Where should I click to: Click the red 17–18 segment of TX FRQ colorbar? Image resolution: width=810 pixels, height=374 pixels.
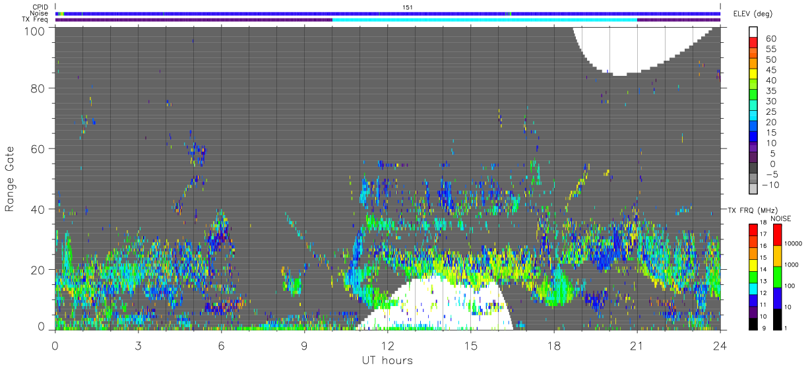[753, 230]
